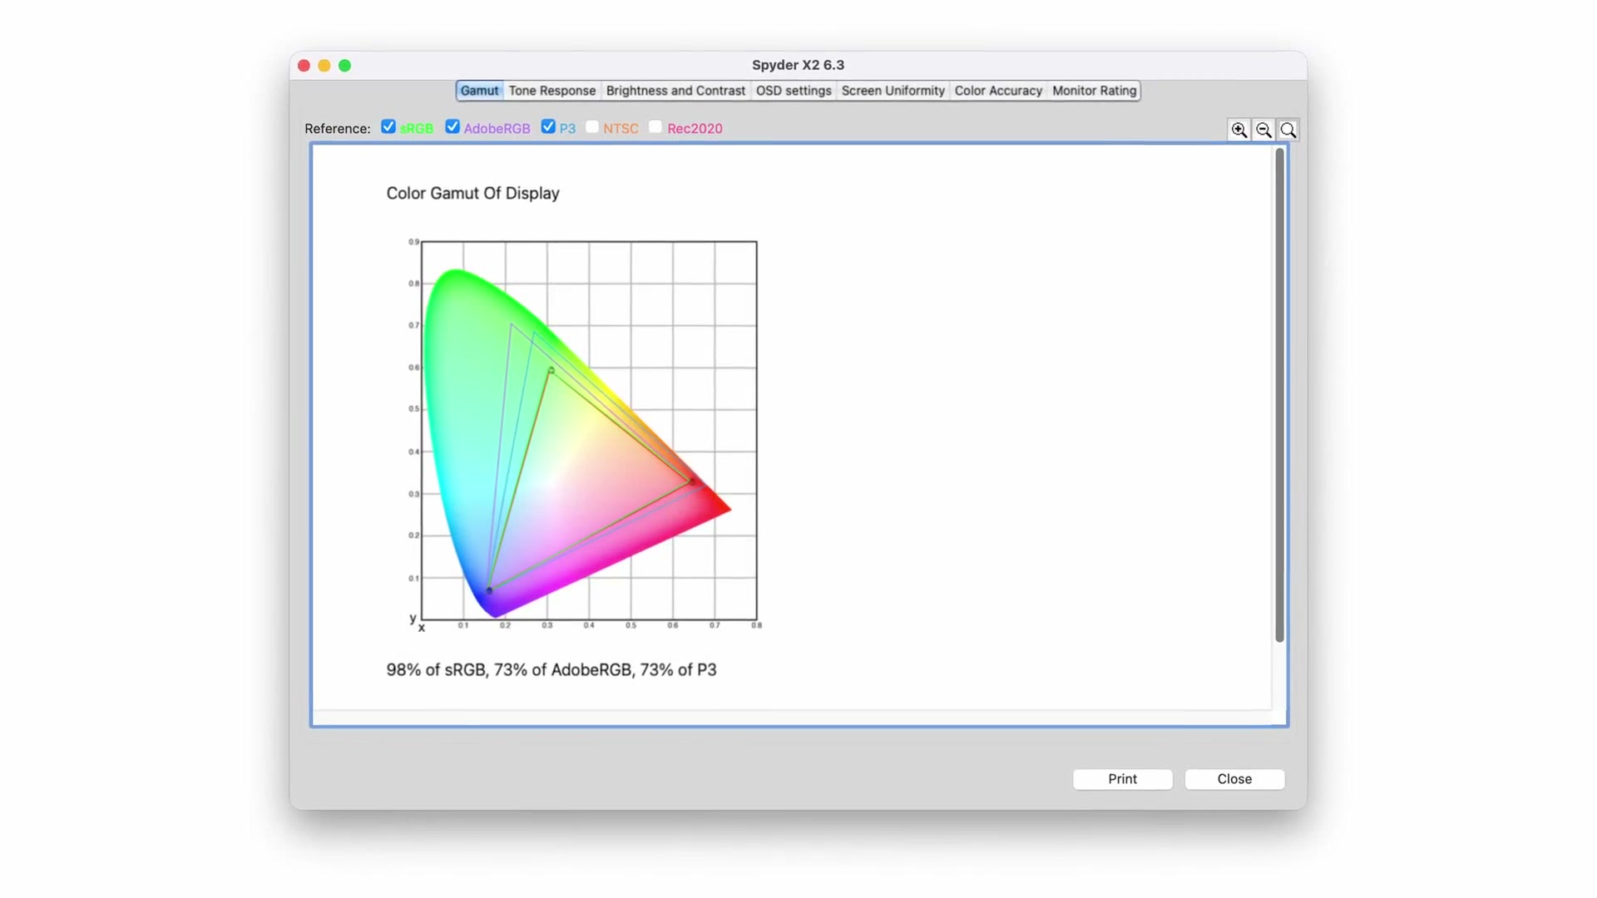1597x898 pixels.
Task: Click the P3 reference label
Action: click(567, 129)
